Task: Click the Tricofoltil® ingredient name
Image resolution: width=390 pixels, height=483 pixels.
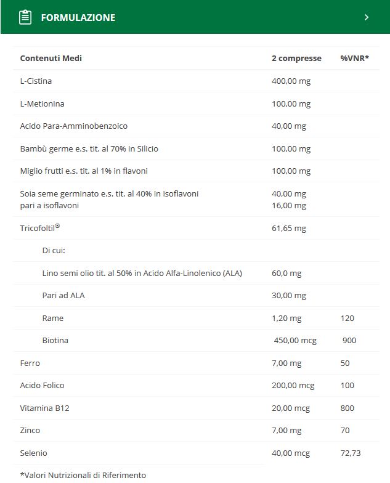Action: [39, 228]
